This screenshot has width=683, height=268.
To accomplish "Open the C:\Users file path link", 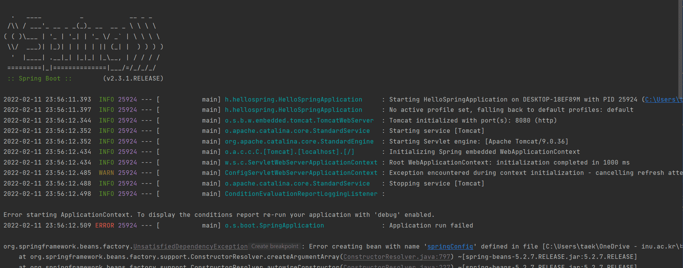I will pos(664,100).
